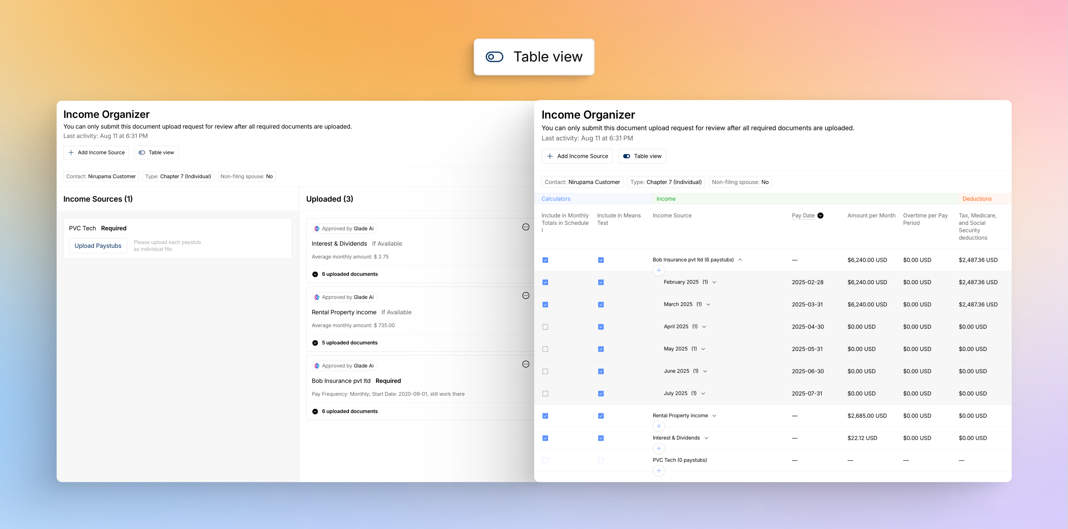This screenshot has width=1068, height=529.
Task: Click the more options icon on Interest & Dividends card
Action: (525, 227)
